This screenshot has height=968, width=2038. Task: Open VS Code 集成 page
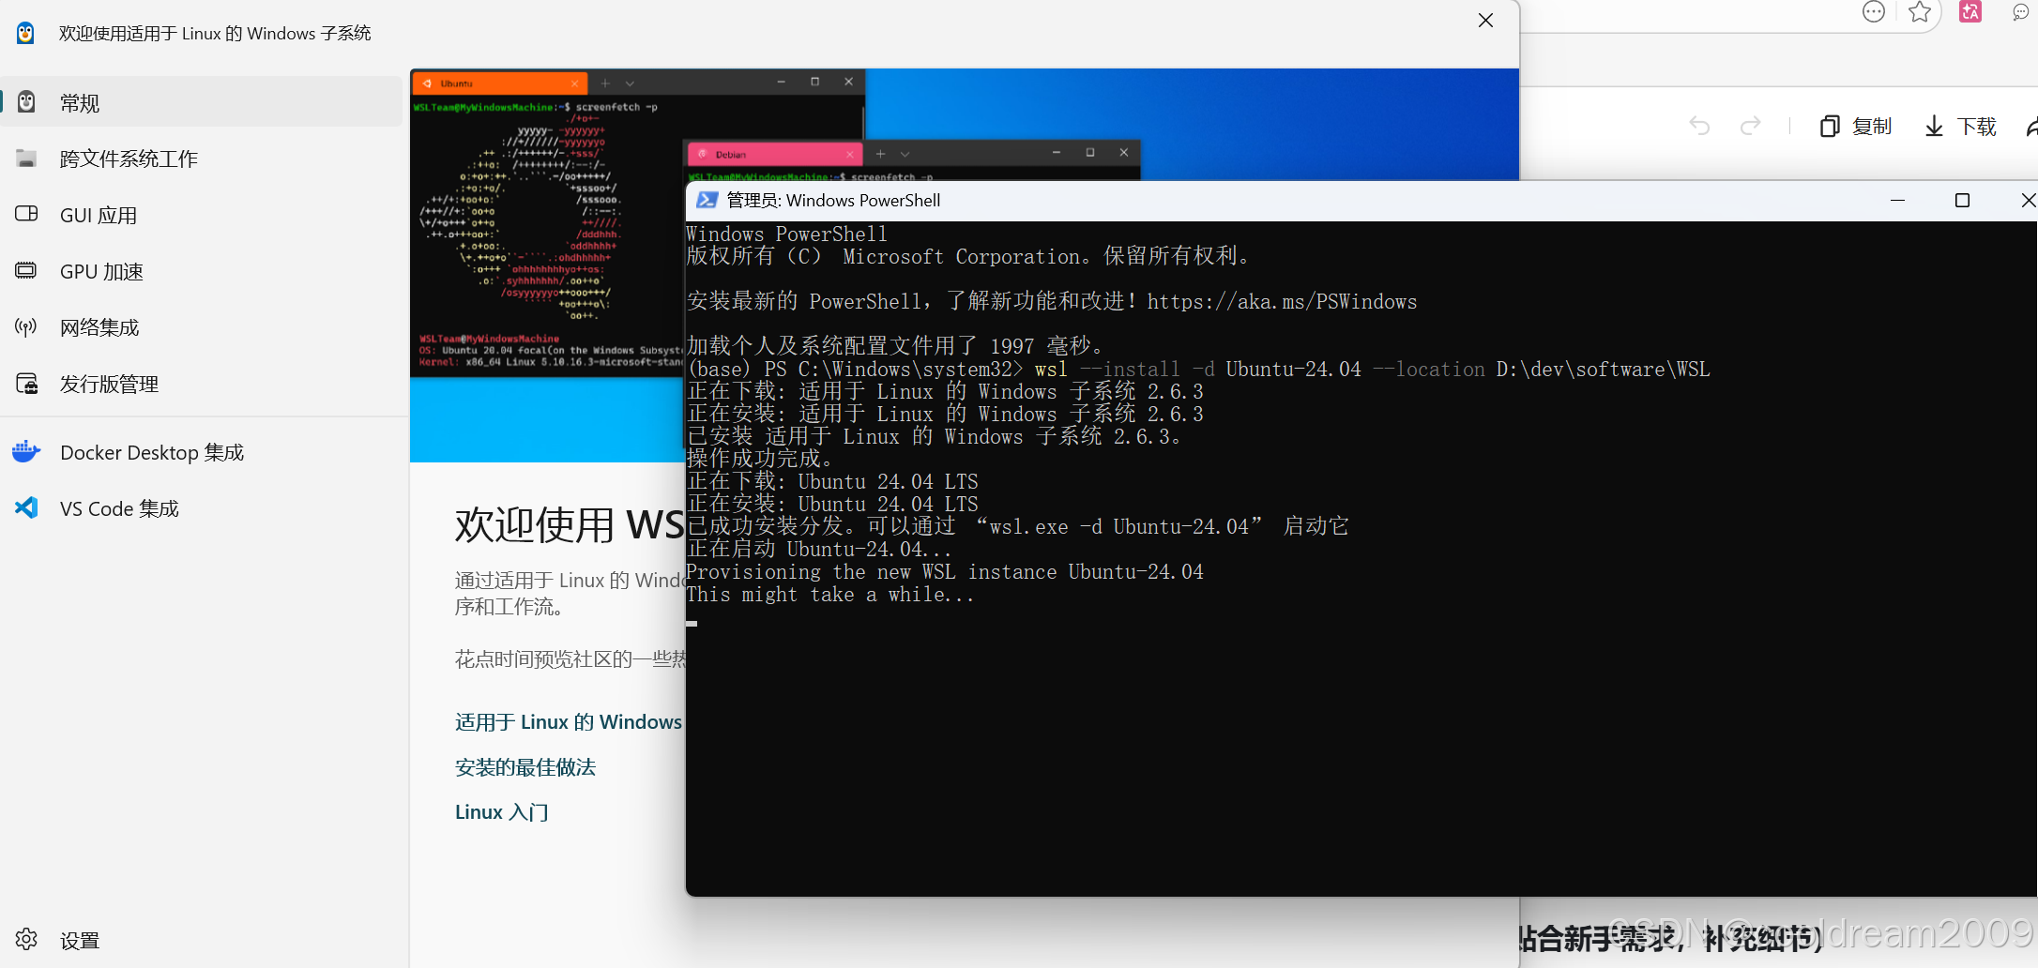202,508
